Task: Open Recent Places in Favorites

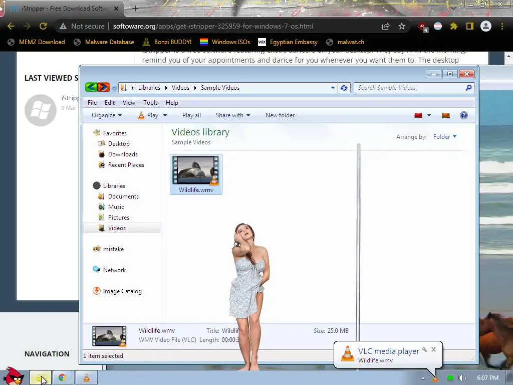Action: (126, 164)
